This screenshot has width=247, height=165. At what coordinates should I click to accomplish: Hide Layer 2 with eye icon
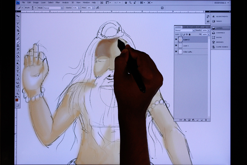(176, 40)
